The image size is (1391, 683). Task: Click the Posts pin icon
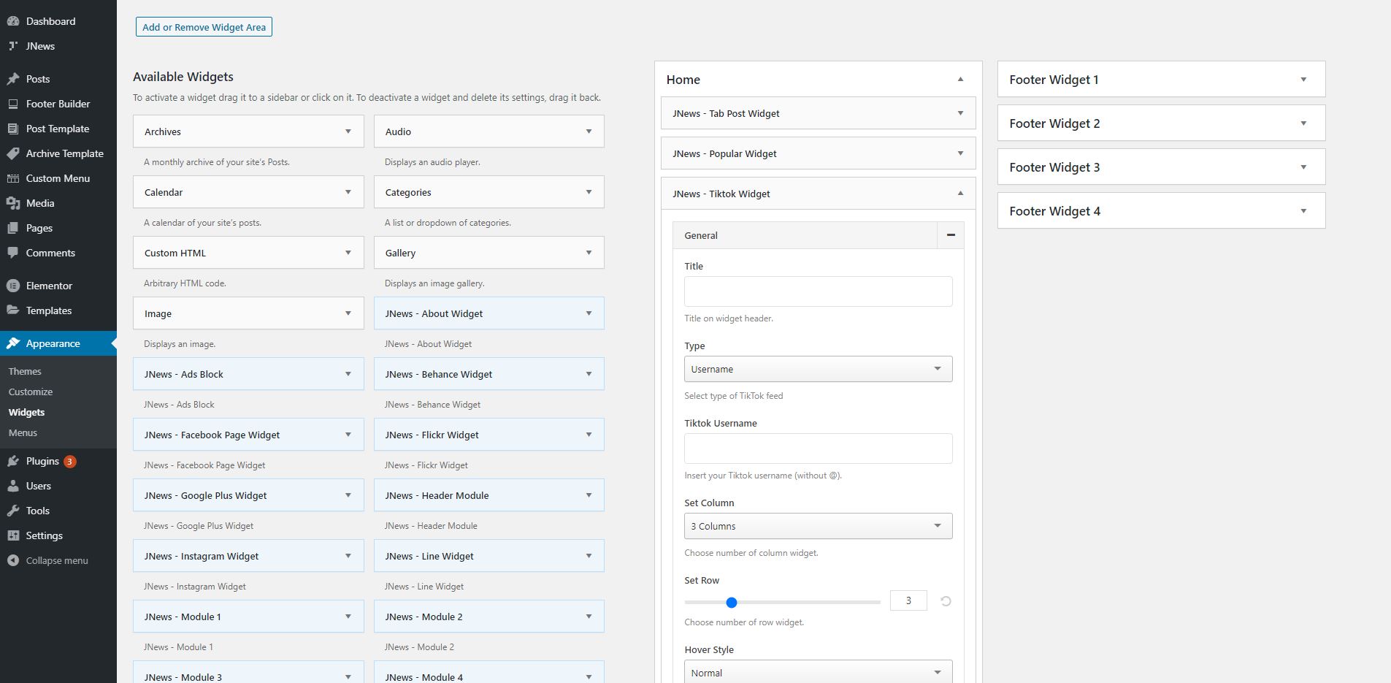click(13, 79)
